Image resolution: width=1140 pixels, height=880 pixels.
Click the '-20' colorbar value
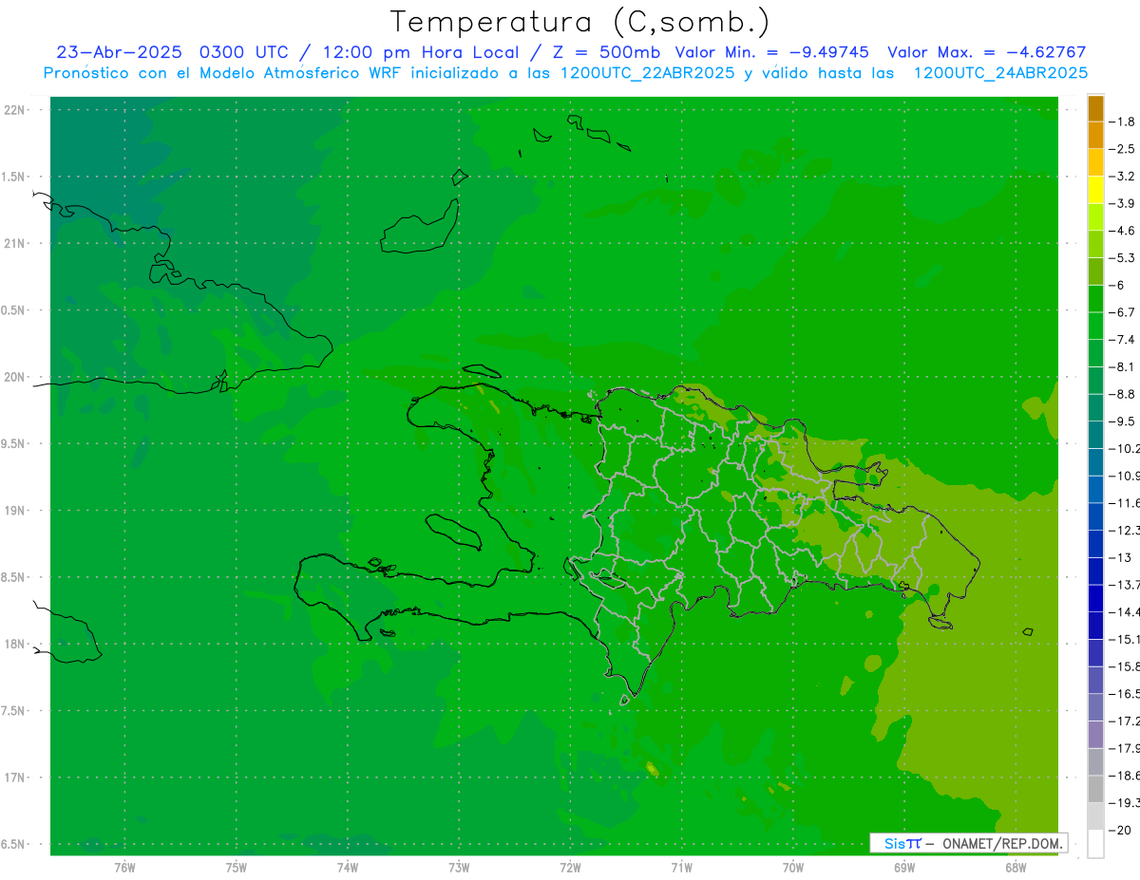click(x=1121, y=831)
